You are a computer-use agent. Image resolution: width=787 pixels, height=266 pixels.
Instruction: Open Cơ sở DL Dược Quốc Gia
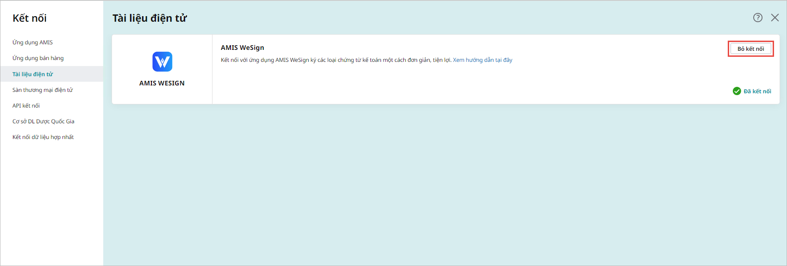click(x=43, y=121)
